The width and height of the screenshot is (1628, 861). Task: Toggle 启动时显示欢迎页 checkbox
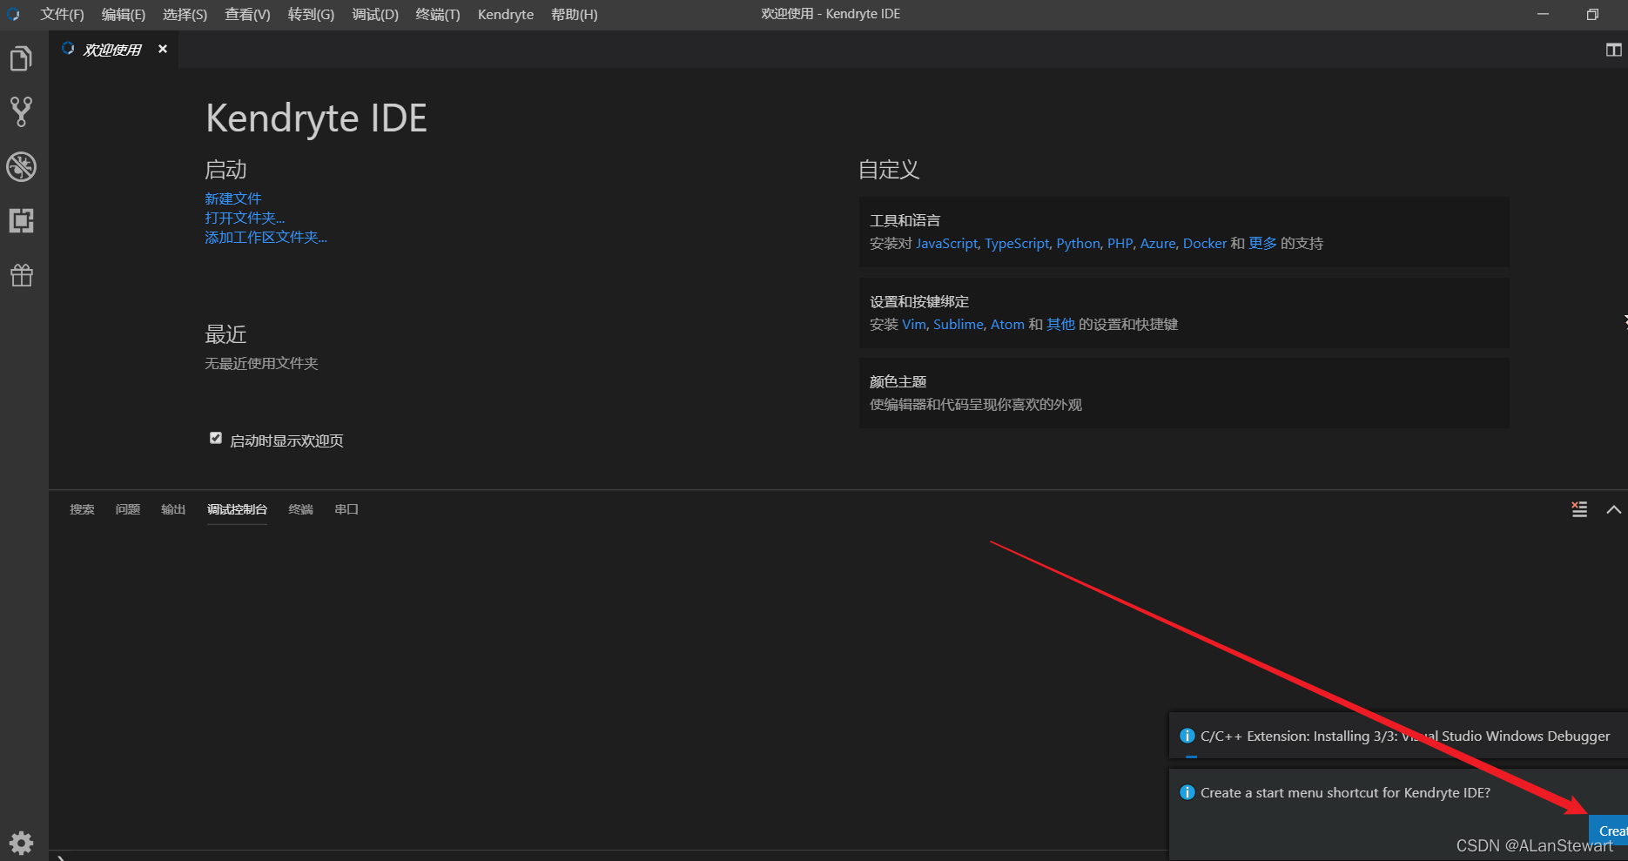[216, 438]
